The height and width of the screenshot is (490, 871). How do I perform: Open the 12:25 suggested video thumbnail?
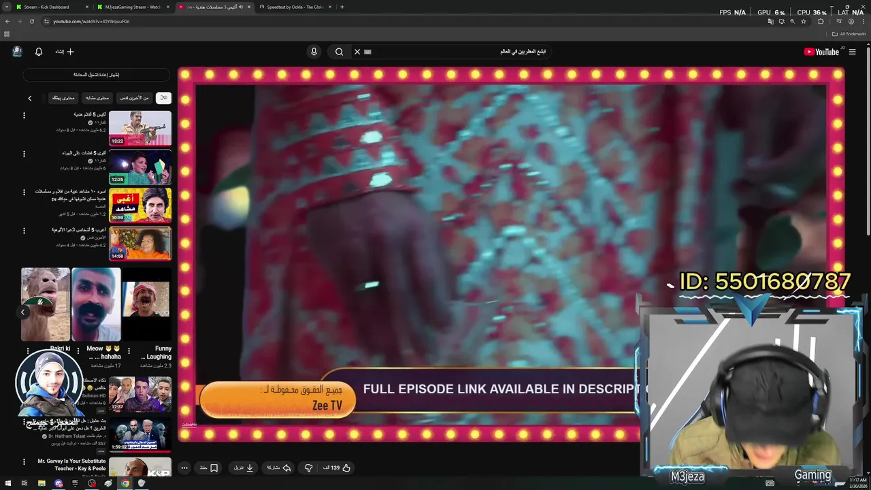click(140, 167)
